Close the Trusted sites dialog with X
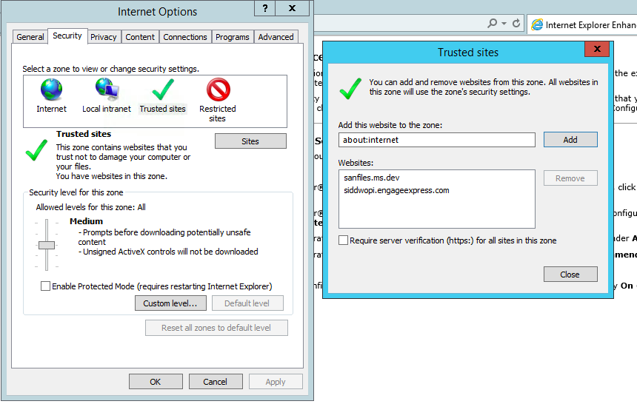637x404 pixels. pyautogui.click(x=597, y=49)
